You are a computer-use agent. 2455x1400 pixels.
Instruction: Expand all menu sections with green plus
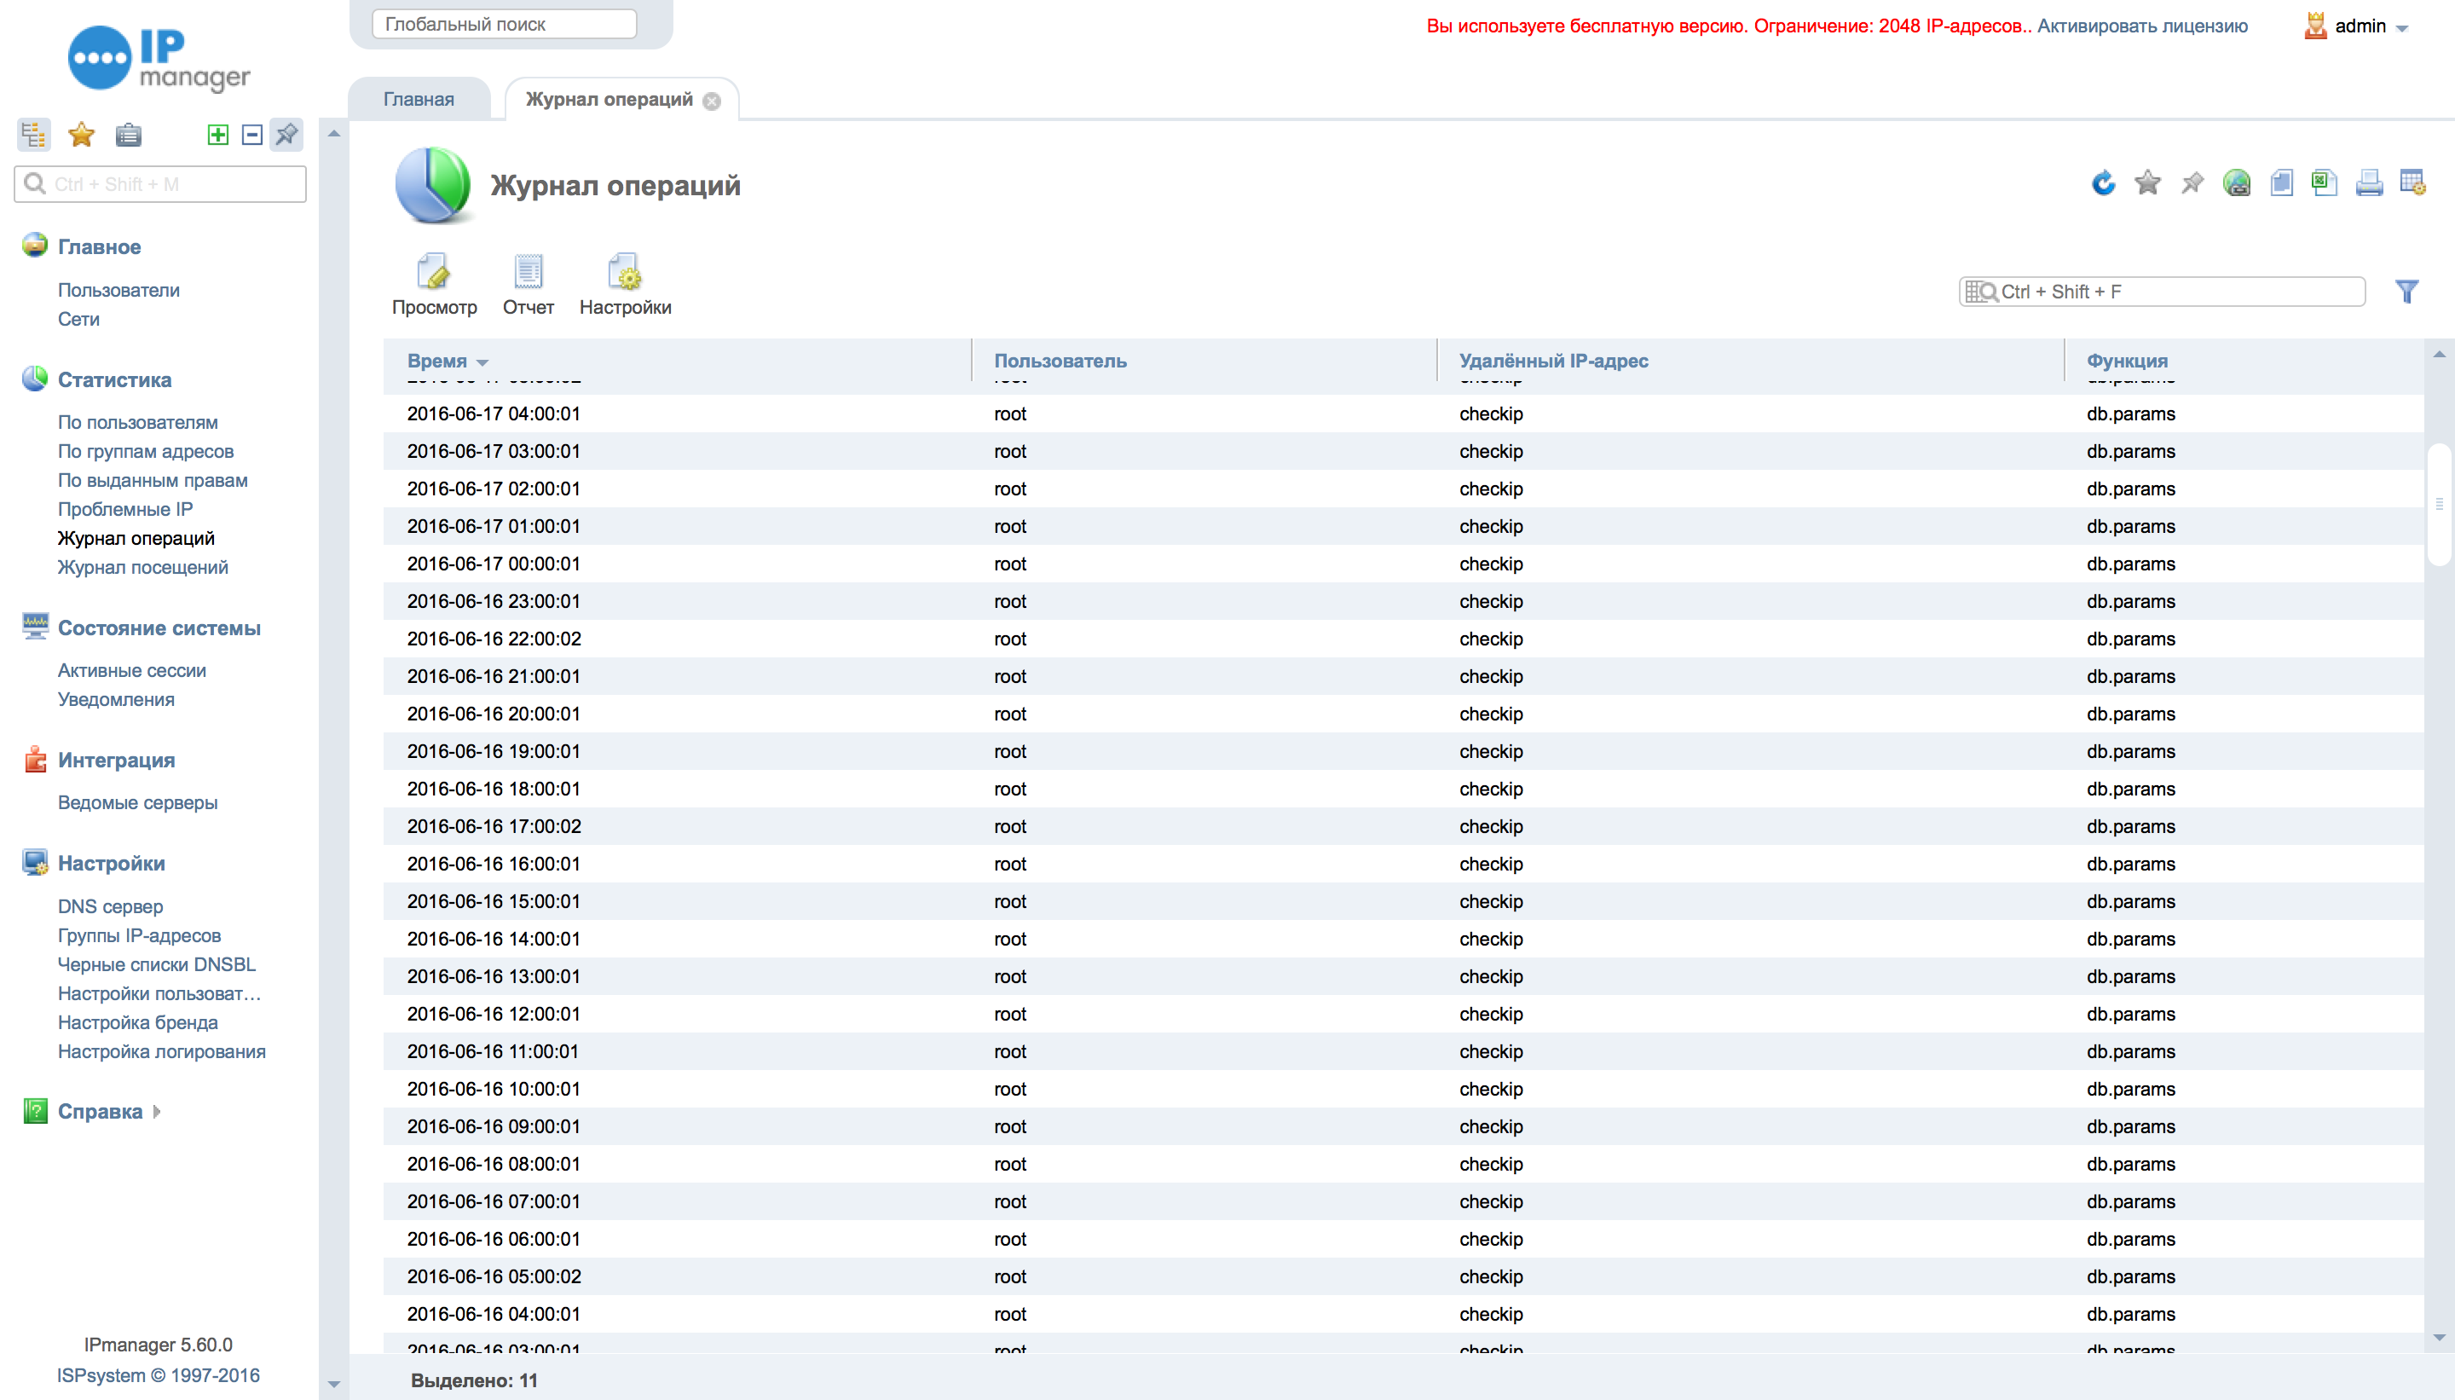pyautogui.click(x=218, y=135)
